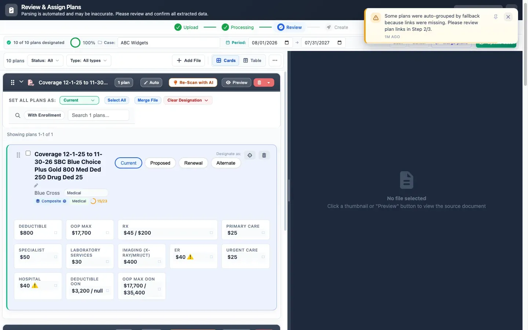This screenshot has height=330, width=528.
Task: Open the Status: All filter dropdown
Action: (x=45, y=60)
